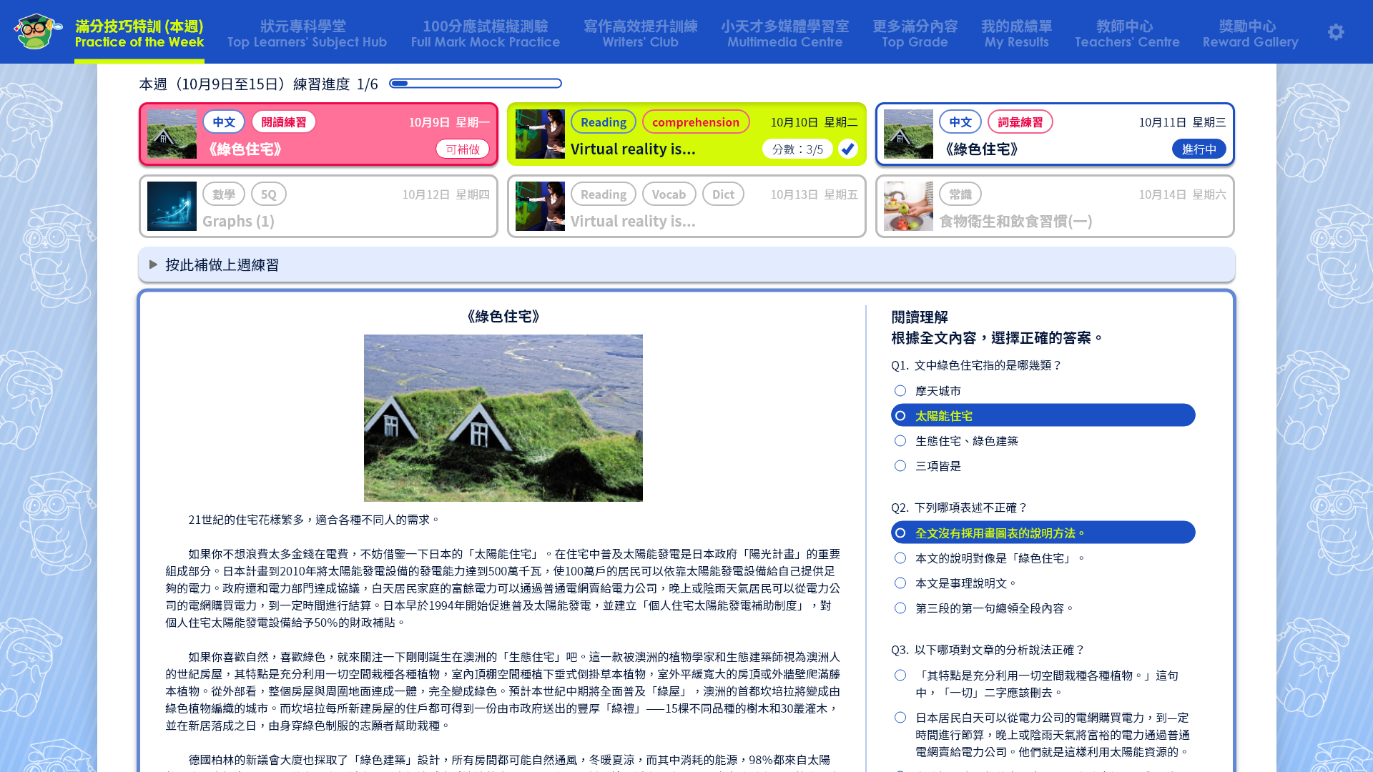Expand 按此補做上週練習 section
This screenshot has height=772, width=1373.
(222, 265)
